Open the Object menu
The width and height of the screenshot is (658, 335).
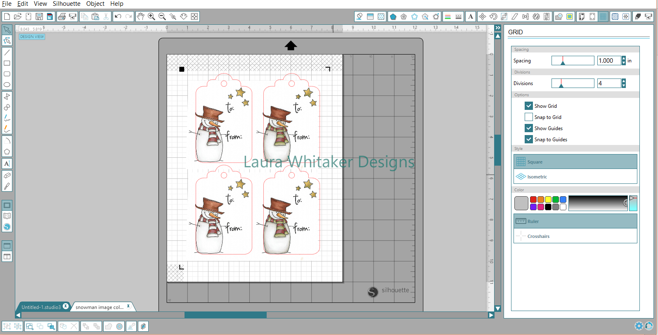tap(95, 4)
